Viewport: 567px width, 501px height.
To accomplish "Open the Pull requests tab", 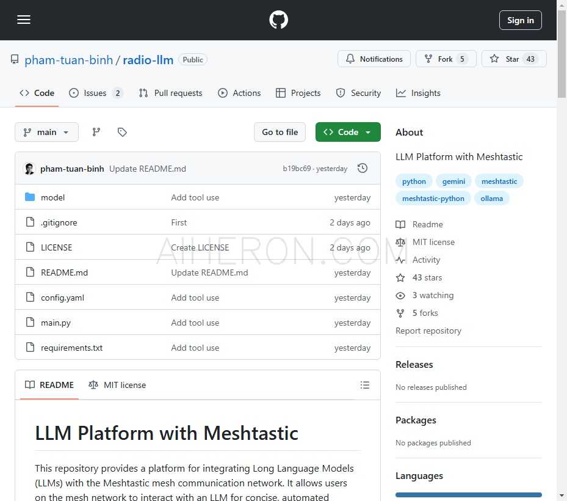I will 171,93.
